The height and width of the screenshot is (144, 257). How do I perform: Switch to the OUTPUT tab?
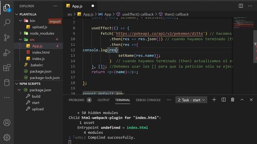point(104,100)
